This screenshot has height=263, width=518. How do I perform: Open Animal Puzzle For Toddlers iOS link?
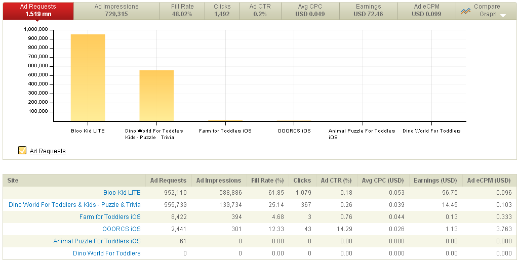pos(97,241)
